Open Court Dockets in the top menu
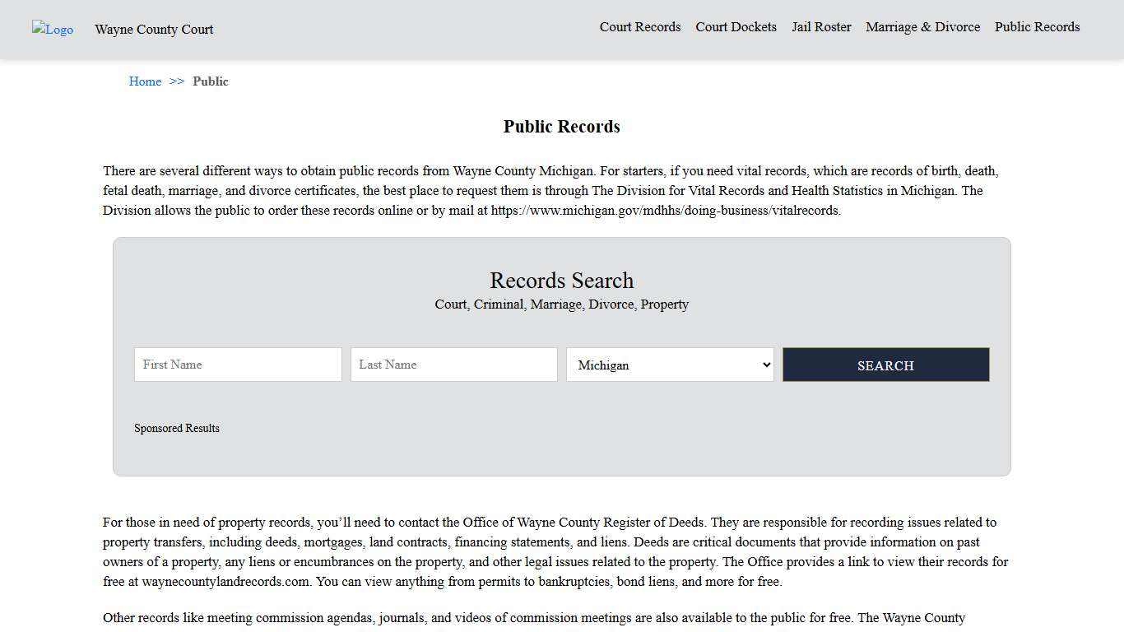Image resolution: width=1124 pixels, height=632 pixels. coord(736,27)
